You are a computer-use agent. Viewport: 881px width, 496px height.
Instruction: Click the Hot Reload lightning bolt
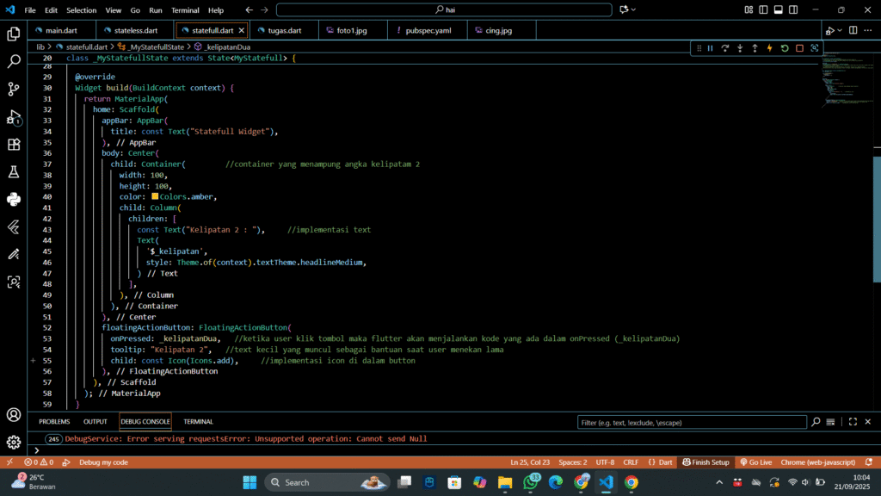click(x=769, y=48)
